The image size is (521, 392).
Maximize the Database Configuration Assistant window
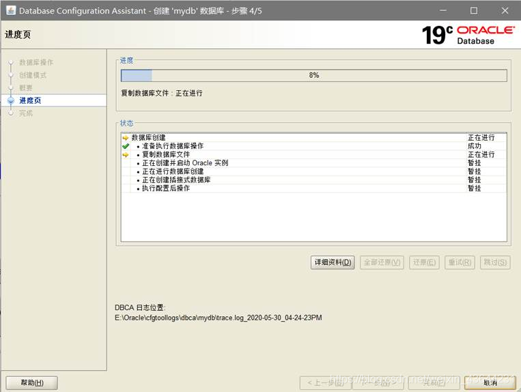474,11
